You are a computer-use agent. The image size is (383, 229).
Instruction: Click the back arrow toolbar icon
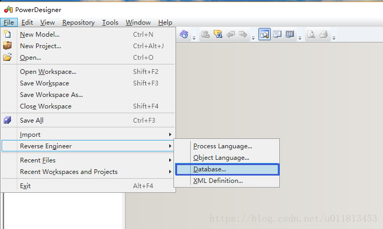click(x=231, y=34)
